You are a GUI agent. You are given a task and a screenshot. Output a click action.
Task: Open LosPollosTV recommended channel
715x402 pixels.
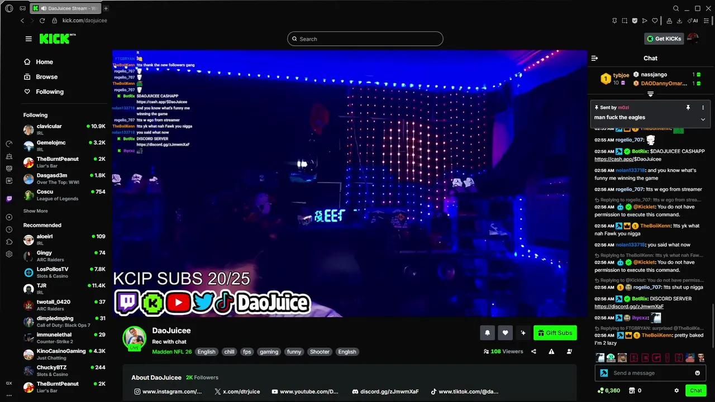pyautogui.click(x=64, y=272)
